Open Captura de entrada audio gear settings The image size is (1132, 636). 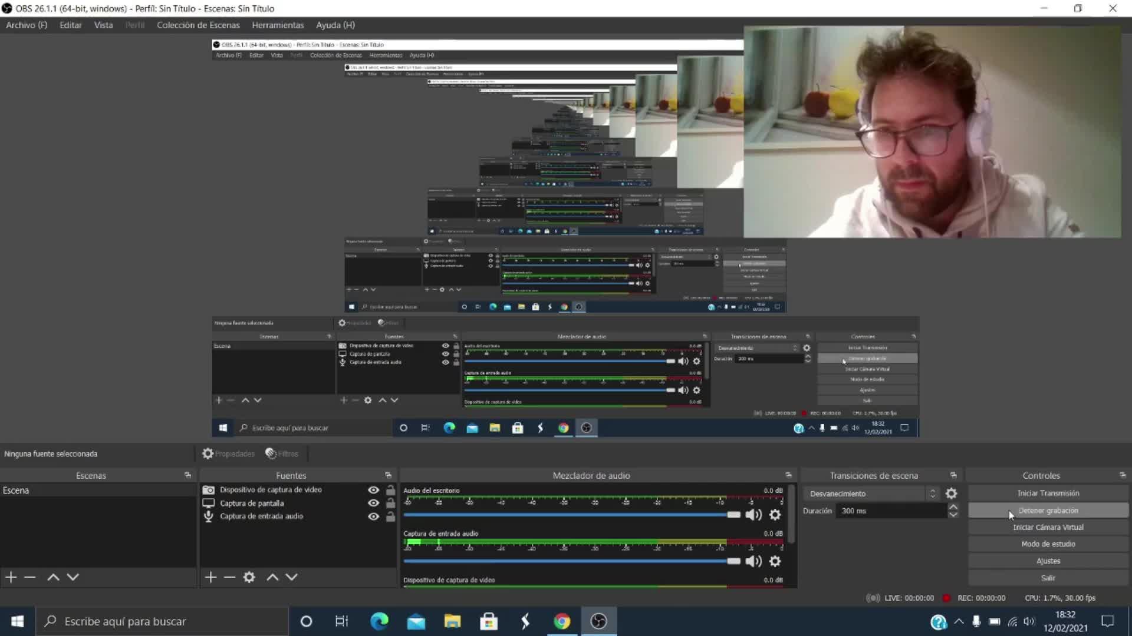[x=775, y=561]
